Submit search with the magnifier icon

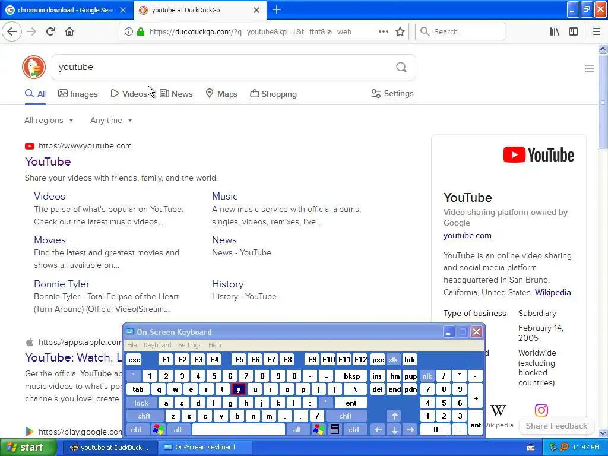[401, 67]
